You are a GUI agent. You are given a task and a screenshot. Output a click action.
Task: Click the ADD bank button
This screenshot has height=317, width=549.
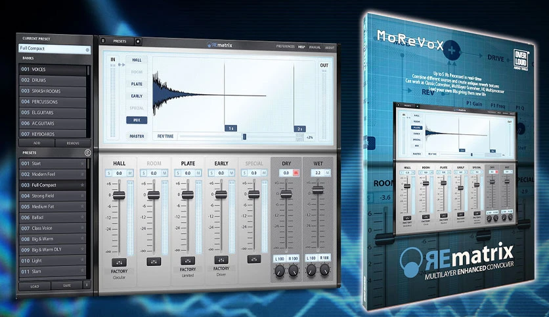click(x=37, y=143)
